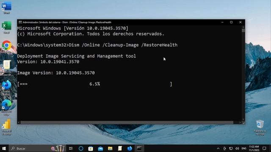Open the notepad file taskbar icon
271x152 pixels.
click(x=120, y=148)
